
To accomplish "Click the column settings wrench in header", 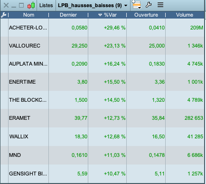I will [x=3, y=15].
